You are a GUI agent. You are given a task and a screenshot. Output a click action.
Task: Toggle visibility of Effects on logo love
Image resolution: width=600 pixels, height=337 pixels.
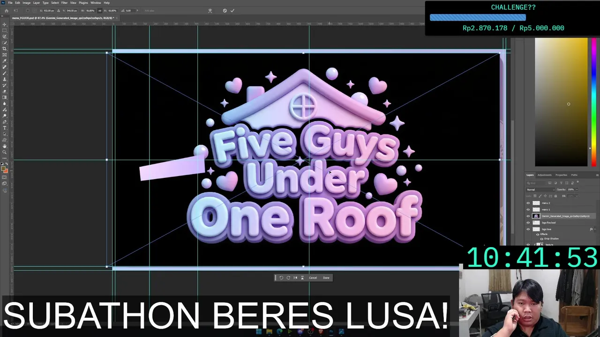tap(538, 234)
